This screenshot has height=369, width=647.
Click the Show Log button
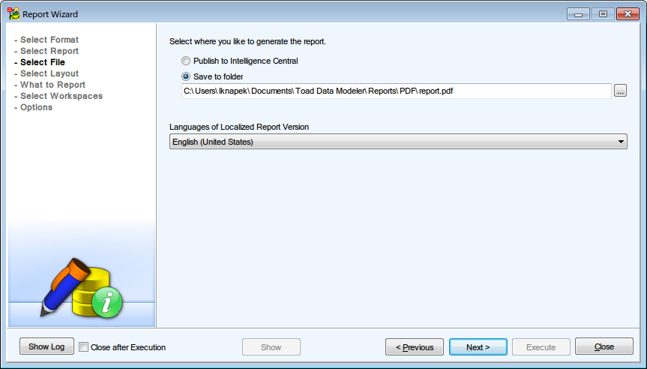46,346
